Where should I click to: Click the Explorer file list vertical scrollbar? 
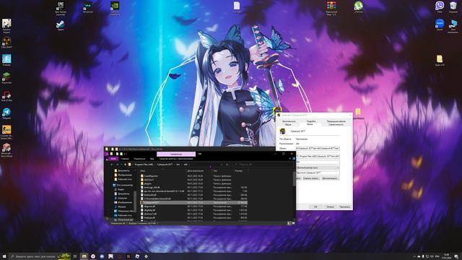click(295, 178)
